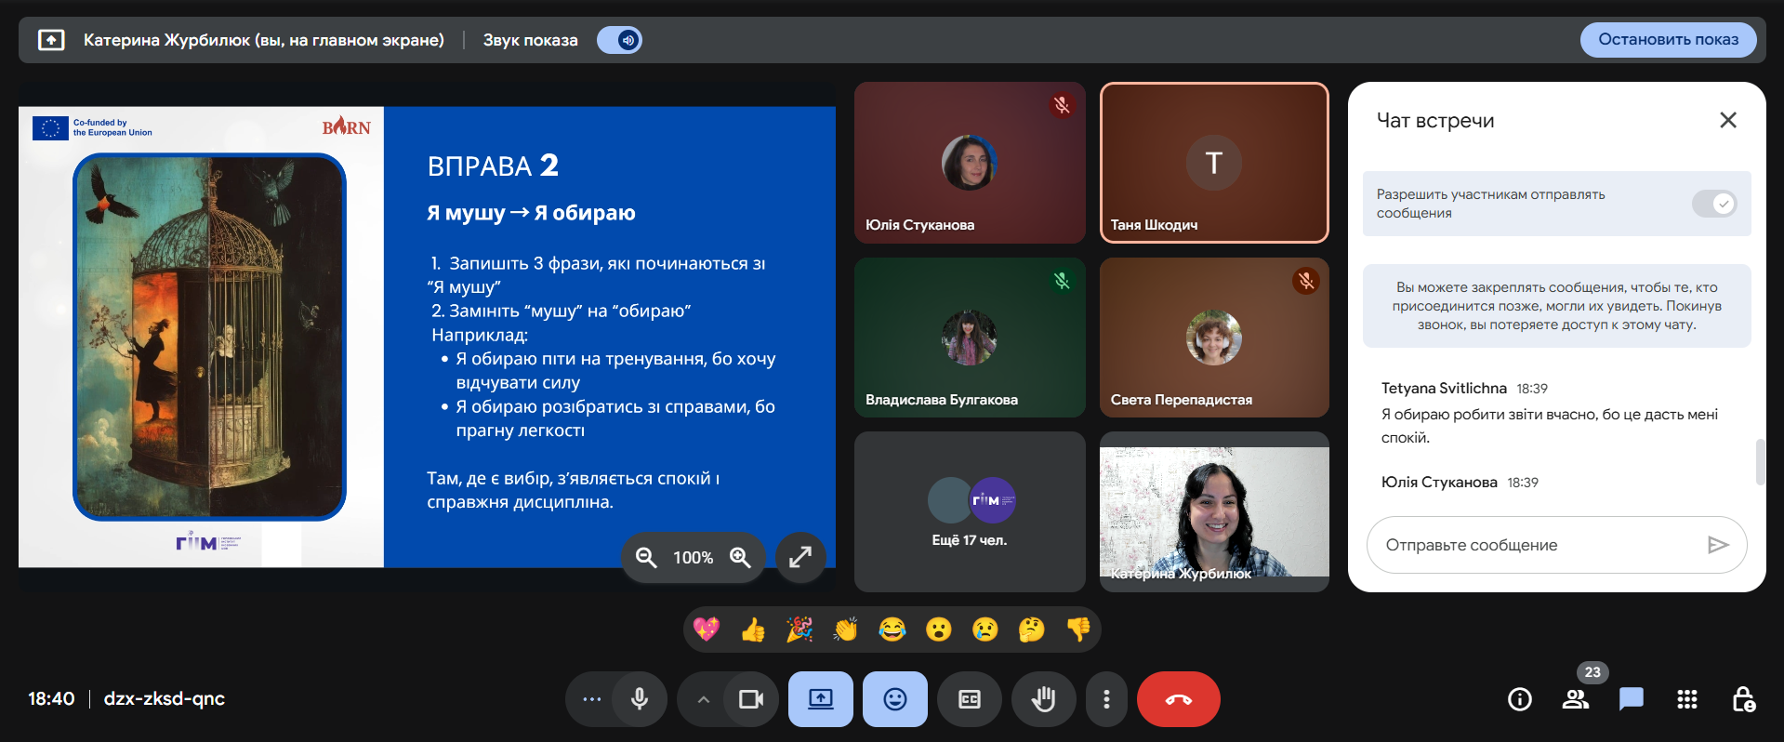Open host controls lock icon

pos(1743,699)
